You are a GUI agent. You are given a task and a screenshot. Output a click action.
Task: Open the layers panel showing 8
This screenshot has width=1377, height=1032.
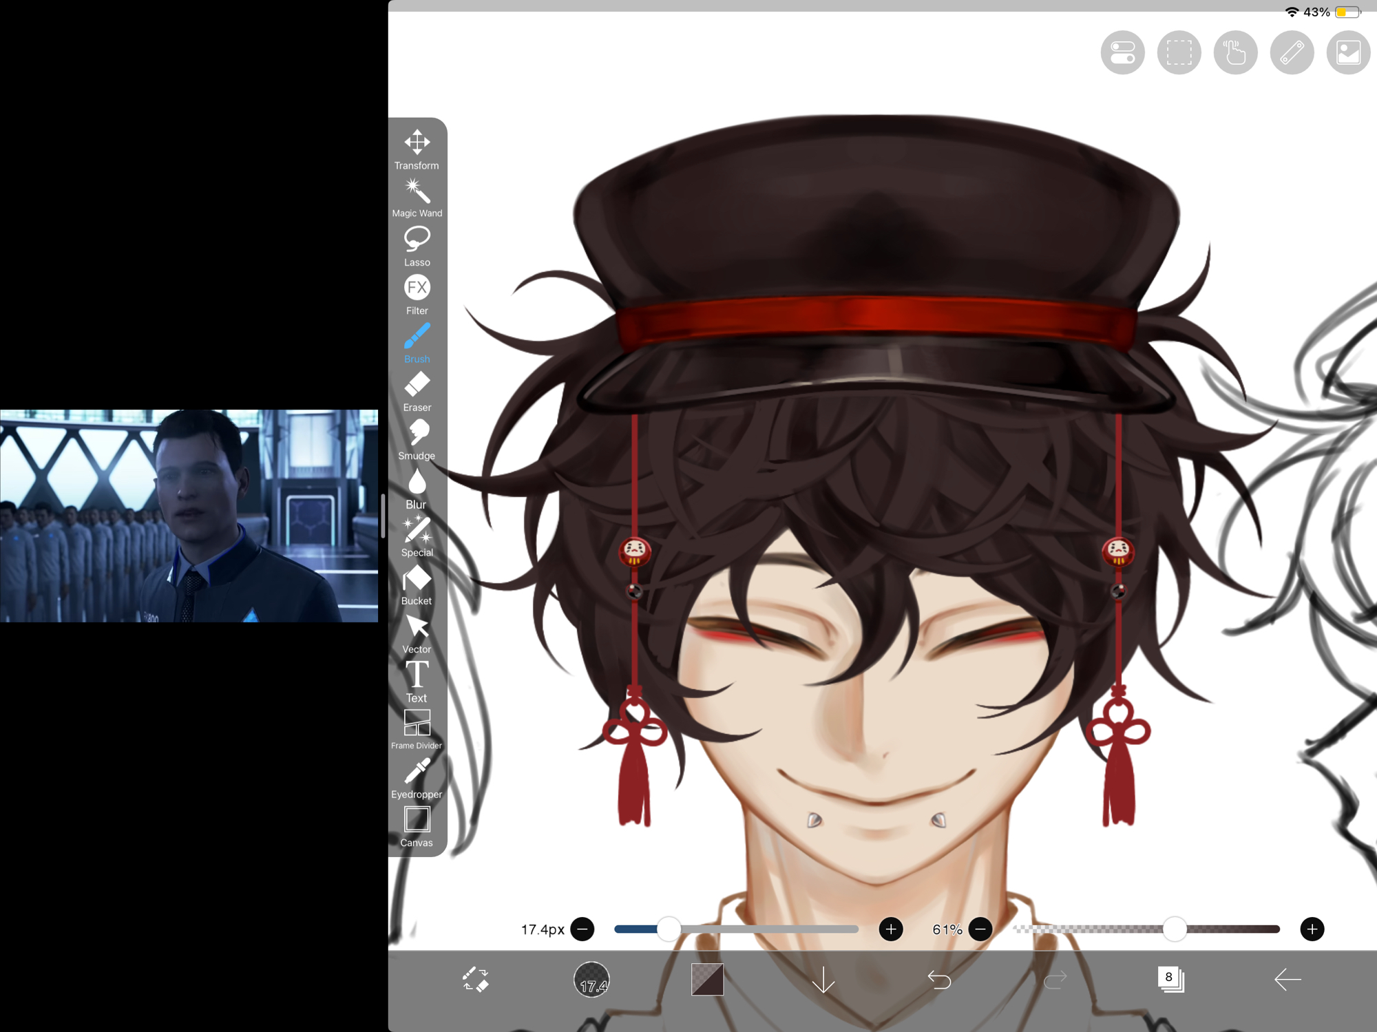pyautogui.click(x=1170, y=979)
